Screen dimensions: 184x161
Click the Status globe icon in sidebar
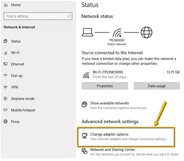(5, 41)
